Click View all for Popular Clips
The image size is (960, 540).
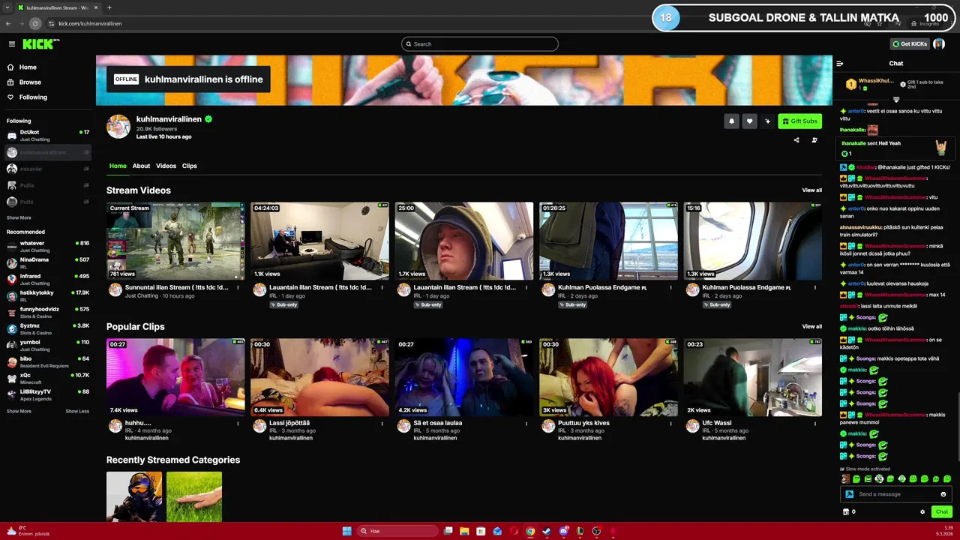(x=811, y=326)
